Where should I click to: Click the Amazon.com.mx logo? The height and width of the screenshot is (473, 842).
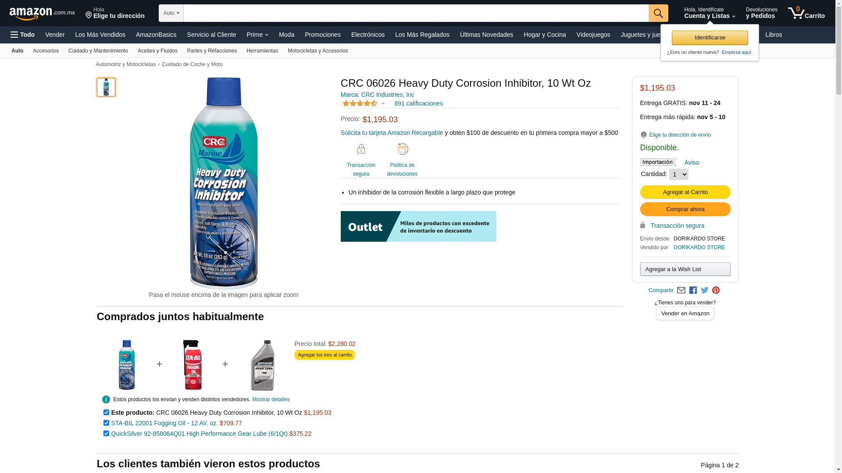42,14
